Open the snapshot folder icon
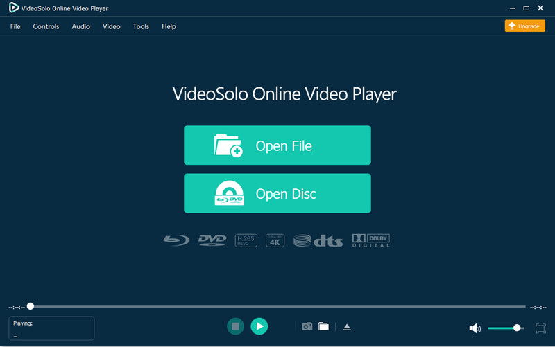The width and height of the screenshot is (555, 347). coord(323,326)
